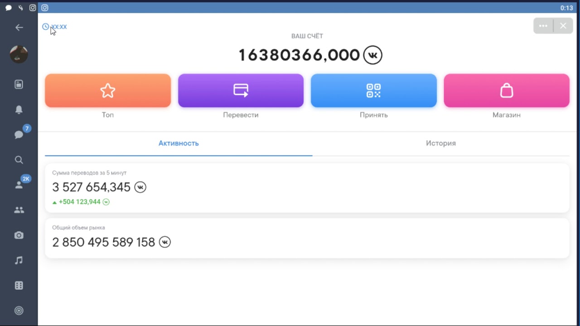Open the target circle sidebar icon
The height and width of the screenshot is (326, 580).
coord(19,311)
